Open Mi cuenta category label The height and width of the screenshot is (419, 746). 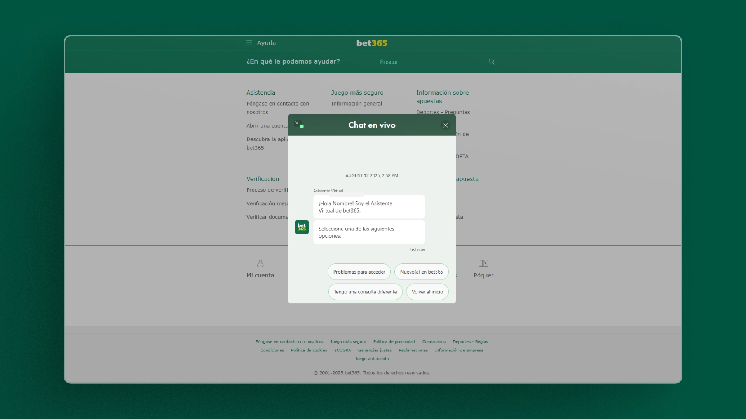260,275
